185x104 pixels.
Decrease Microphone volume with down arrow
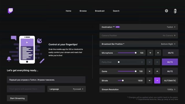click(150, 53)
